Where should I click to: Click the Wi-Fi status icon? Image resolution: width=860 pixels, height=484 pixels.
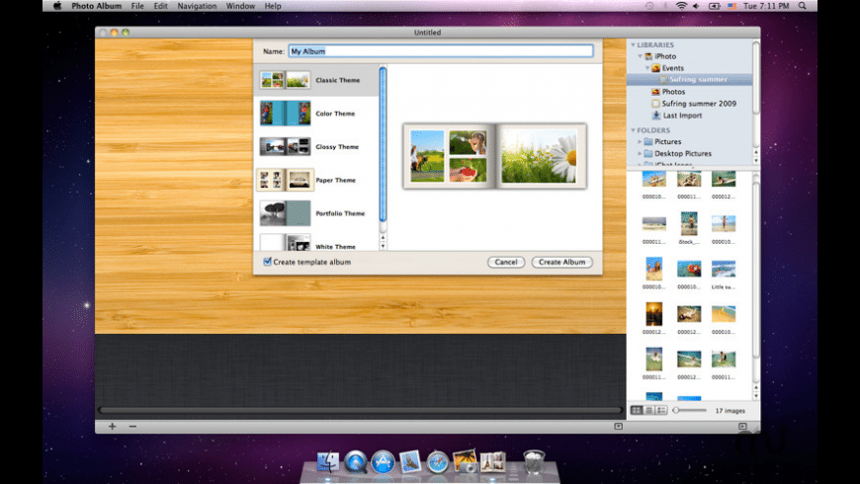coord(681,6)
